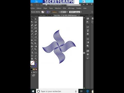Screen dimensions: 124x93
Task: Open the Appearance panel icon
Action: click(x=88, y=55)
